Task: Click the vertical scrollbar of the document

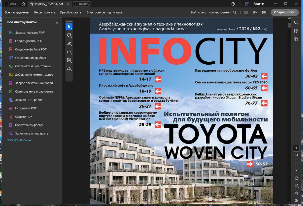Action: click(x=289, y=107)
